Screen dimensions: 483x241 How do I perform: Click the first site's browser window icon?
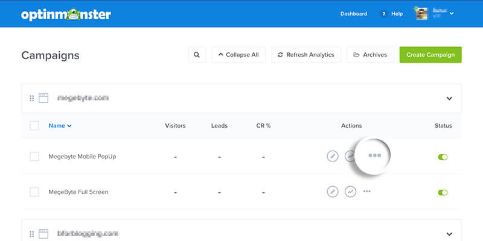pos(43,98)
